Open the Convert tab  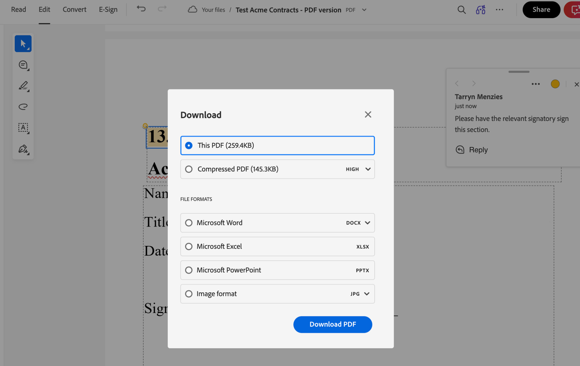(x=74, y=9)
